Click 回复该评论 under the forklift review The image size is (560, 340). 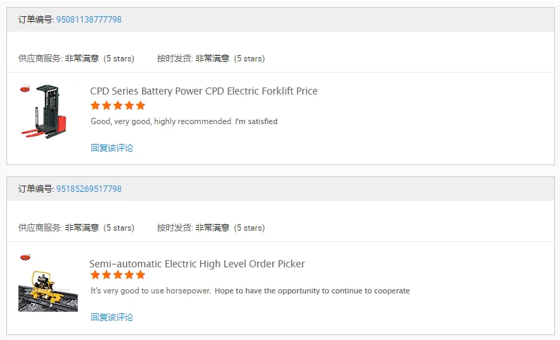(112, 147)
